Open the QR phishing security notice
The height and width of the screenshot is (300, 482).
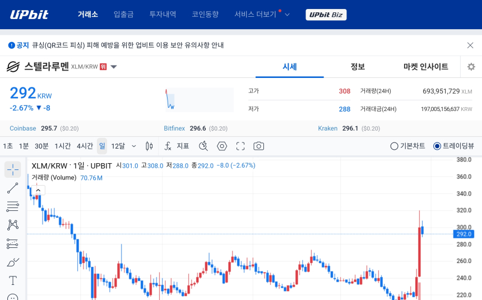tap(128, 45)
